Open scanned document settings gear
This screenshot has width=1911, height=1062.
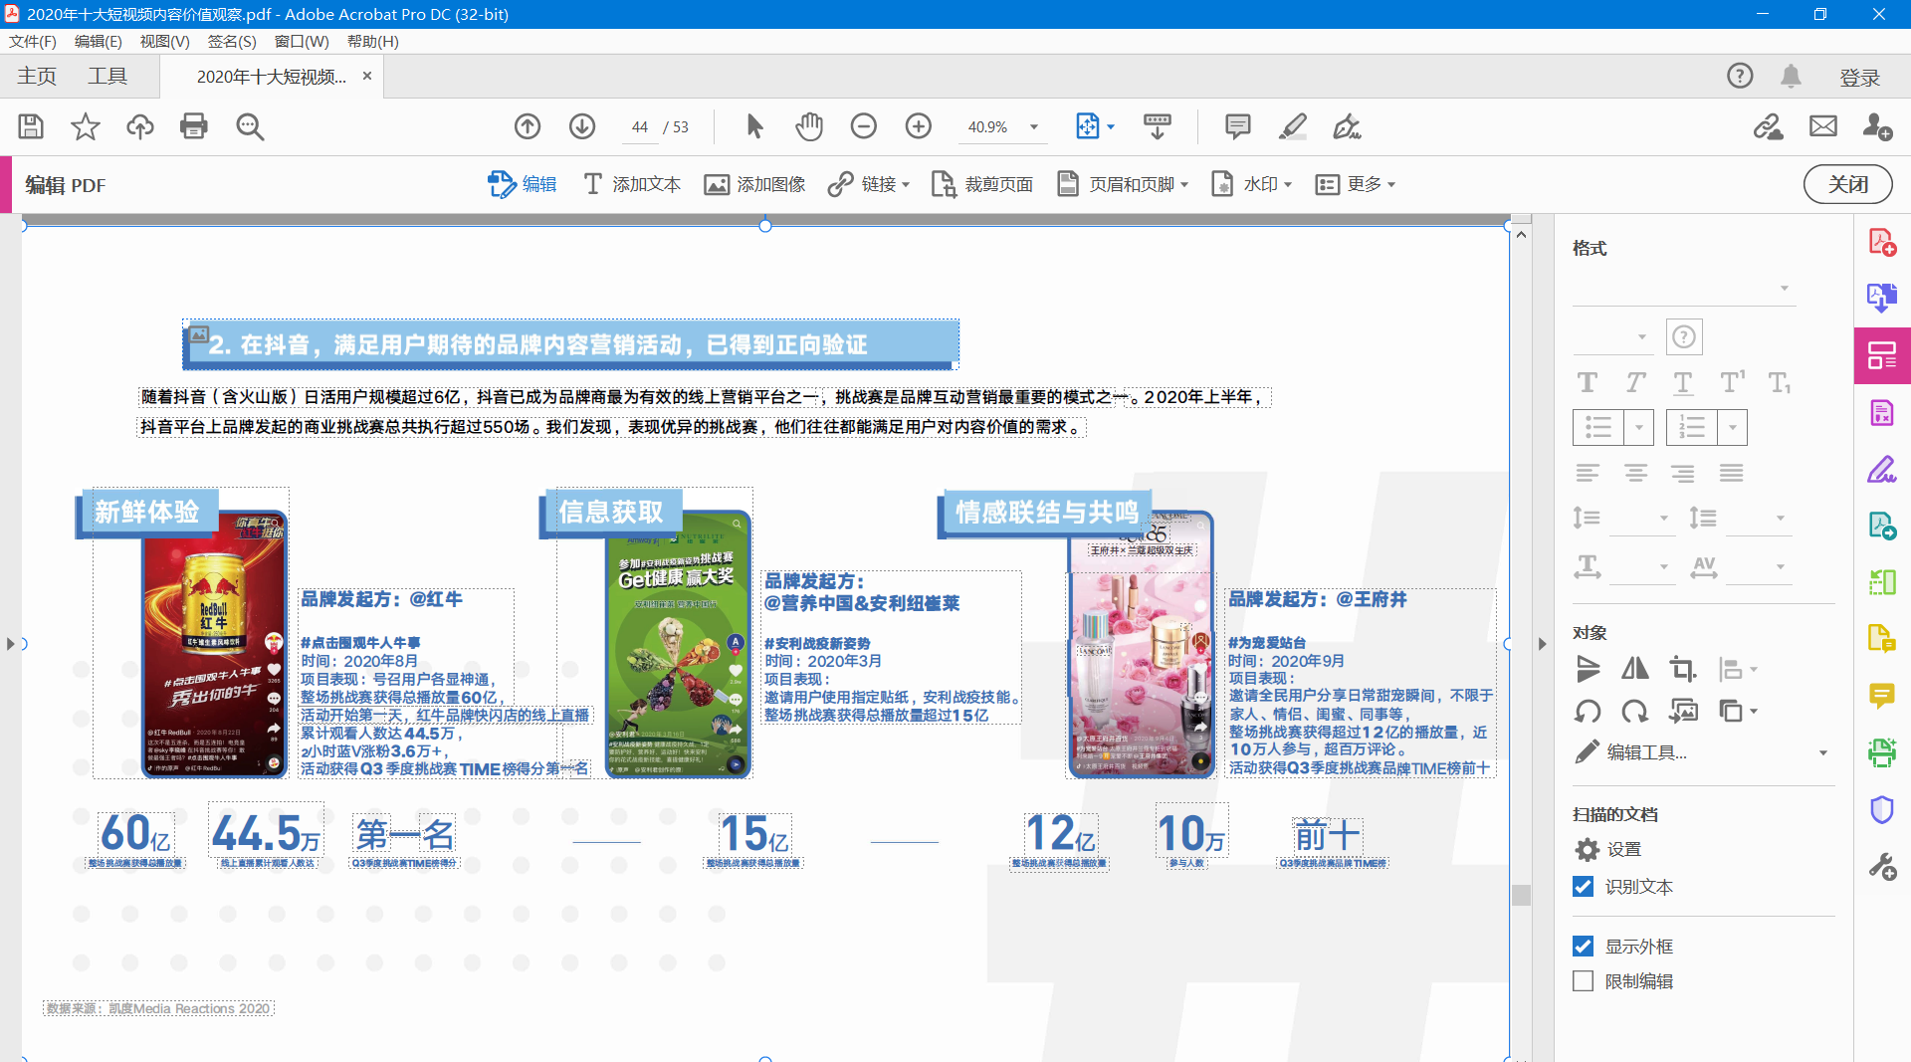pyautogui.click(x=1587, y=849)
